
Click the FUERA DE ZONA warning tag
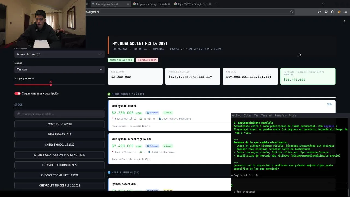pos(147,60)
